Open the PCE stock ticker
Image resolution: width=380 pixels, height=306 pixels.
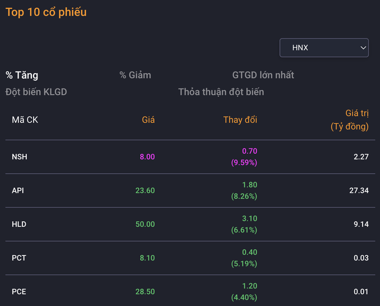tap(19, 292)
